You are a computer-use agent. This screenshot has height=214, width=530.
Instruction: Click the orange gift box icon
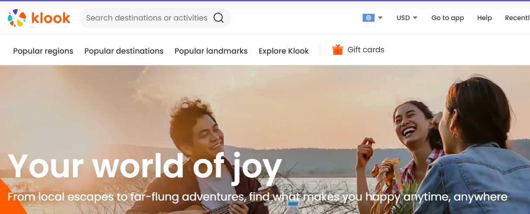click(x=338, y=50)
